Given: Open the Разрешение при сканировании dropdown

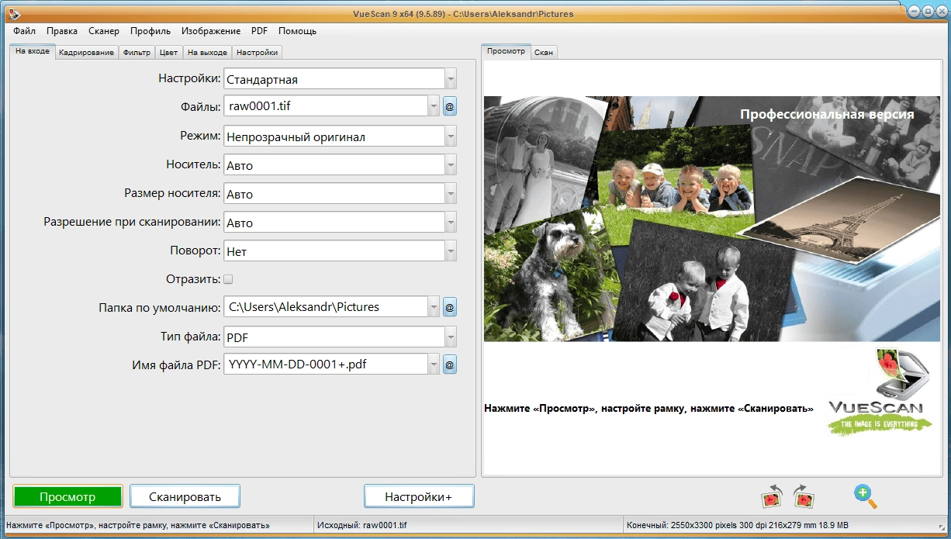Looking at the screenshot, I should pyautogui.click(x=340, y=223).
